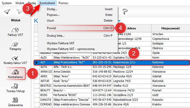Click the Gdańsk city cell

pos(171,76)
